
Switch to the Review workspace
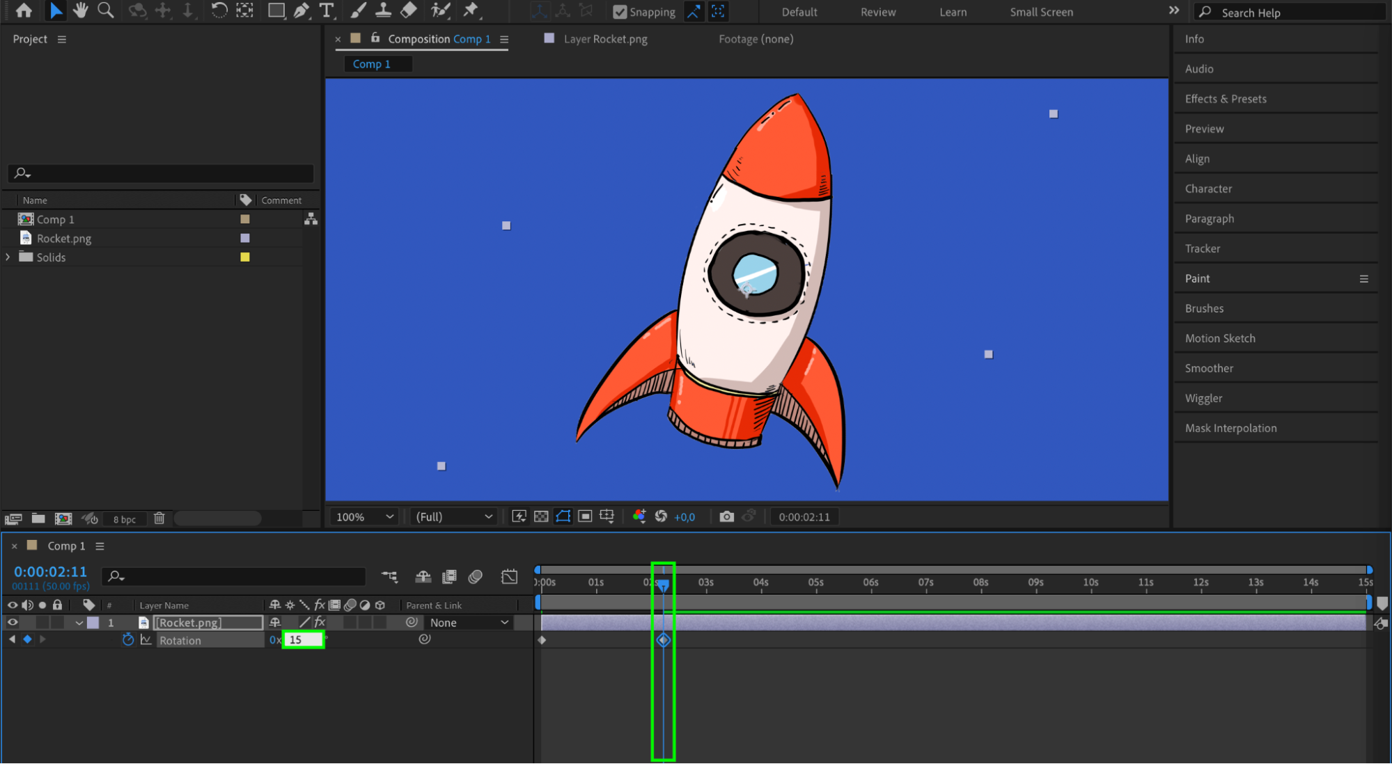tap(877, 12)
